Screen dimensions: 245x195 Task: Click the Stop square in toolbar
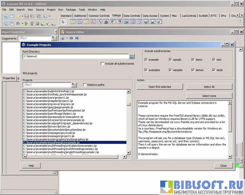click(x=37, y=23)
